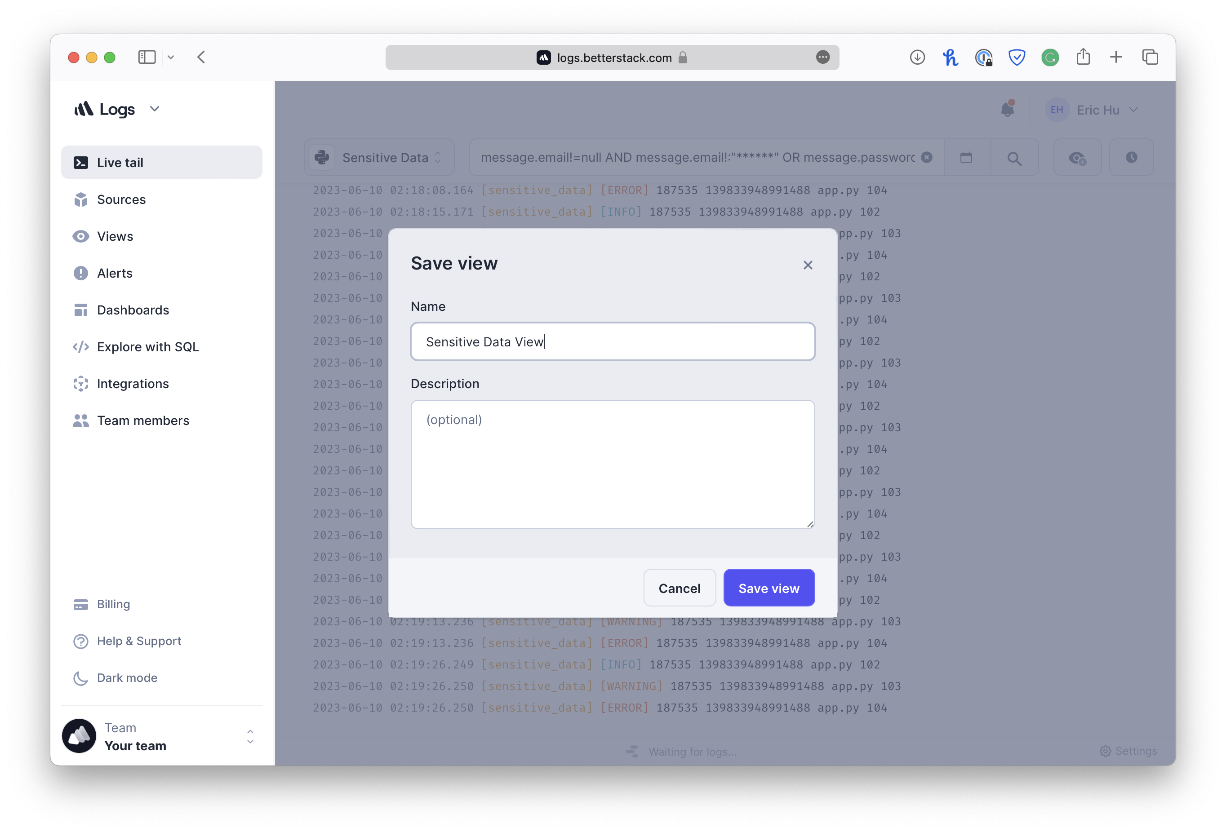Close the Save view dialog
The height and width of the screenshot is (832, 1226).
808,265
